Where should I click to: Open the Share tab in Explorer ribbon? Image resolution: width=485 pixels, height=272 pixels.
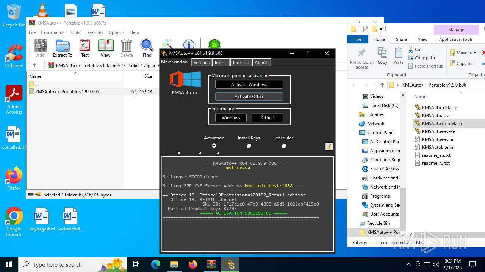point(401,39)
